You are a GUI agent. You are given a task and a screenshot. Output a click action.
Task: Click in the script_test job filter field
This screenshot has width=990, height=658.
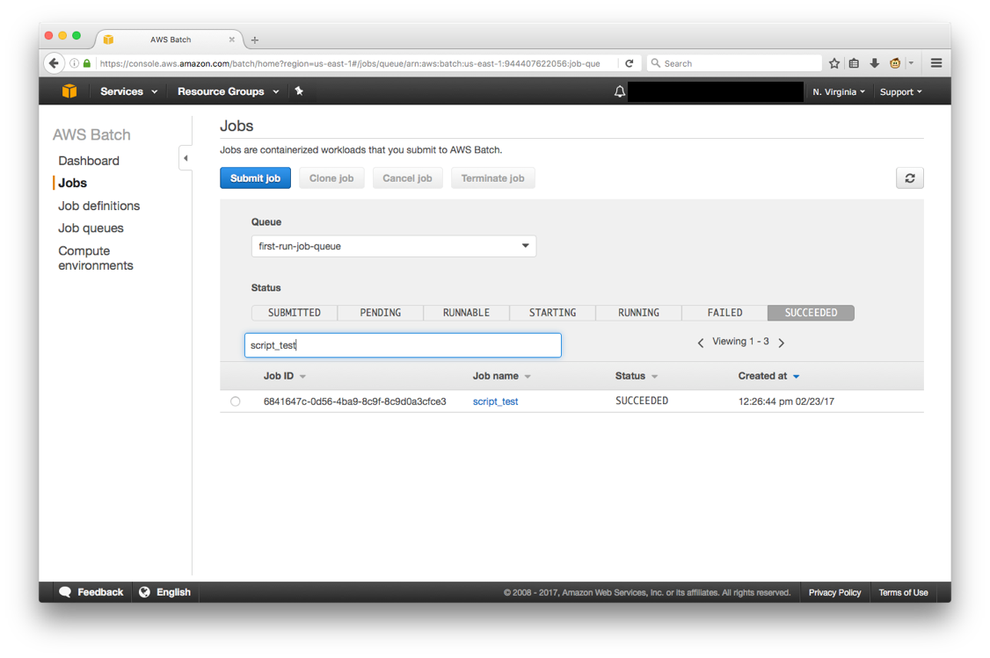coord(403,345)
